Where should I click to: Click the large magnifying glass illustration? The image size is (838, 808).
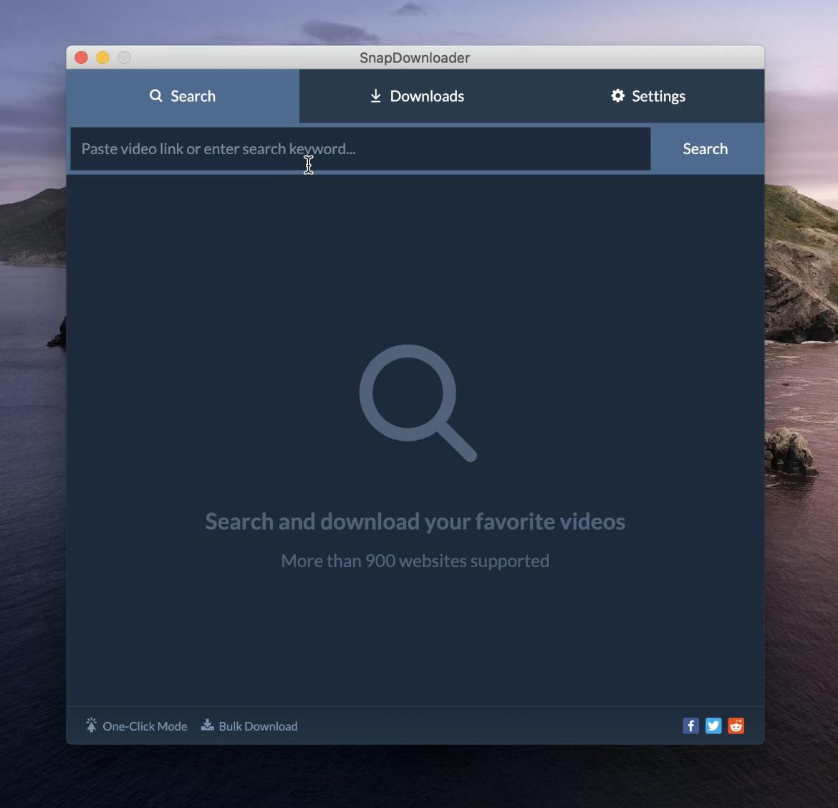point(418,403)
